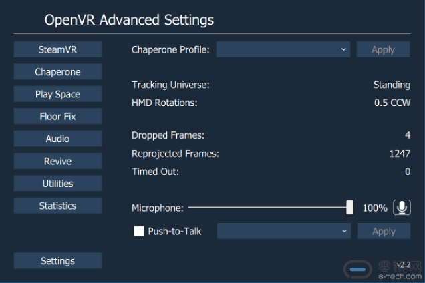The height and width of the screenshot is (283, 425).
Task: Open the Settings page
Action: pos(57,261)
